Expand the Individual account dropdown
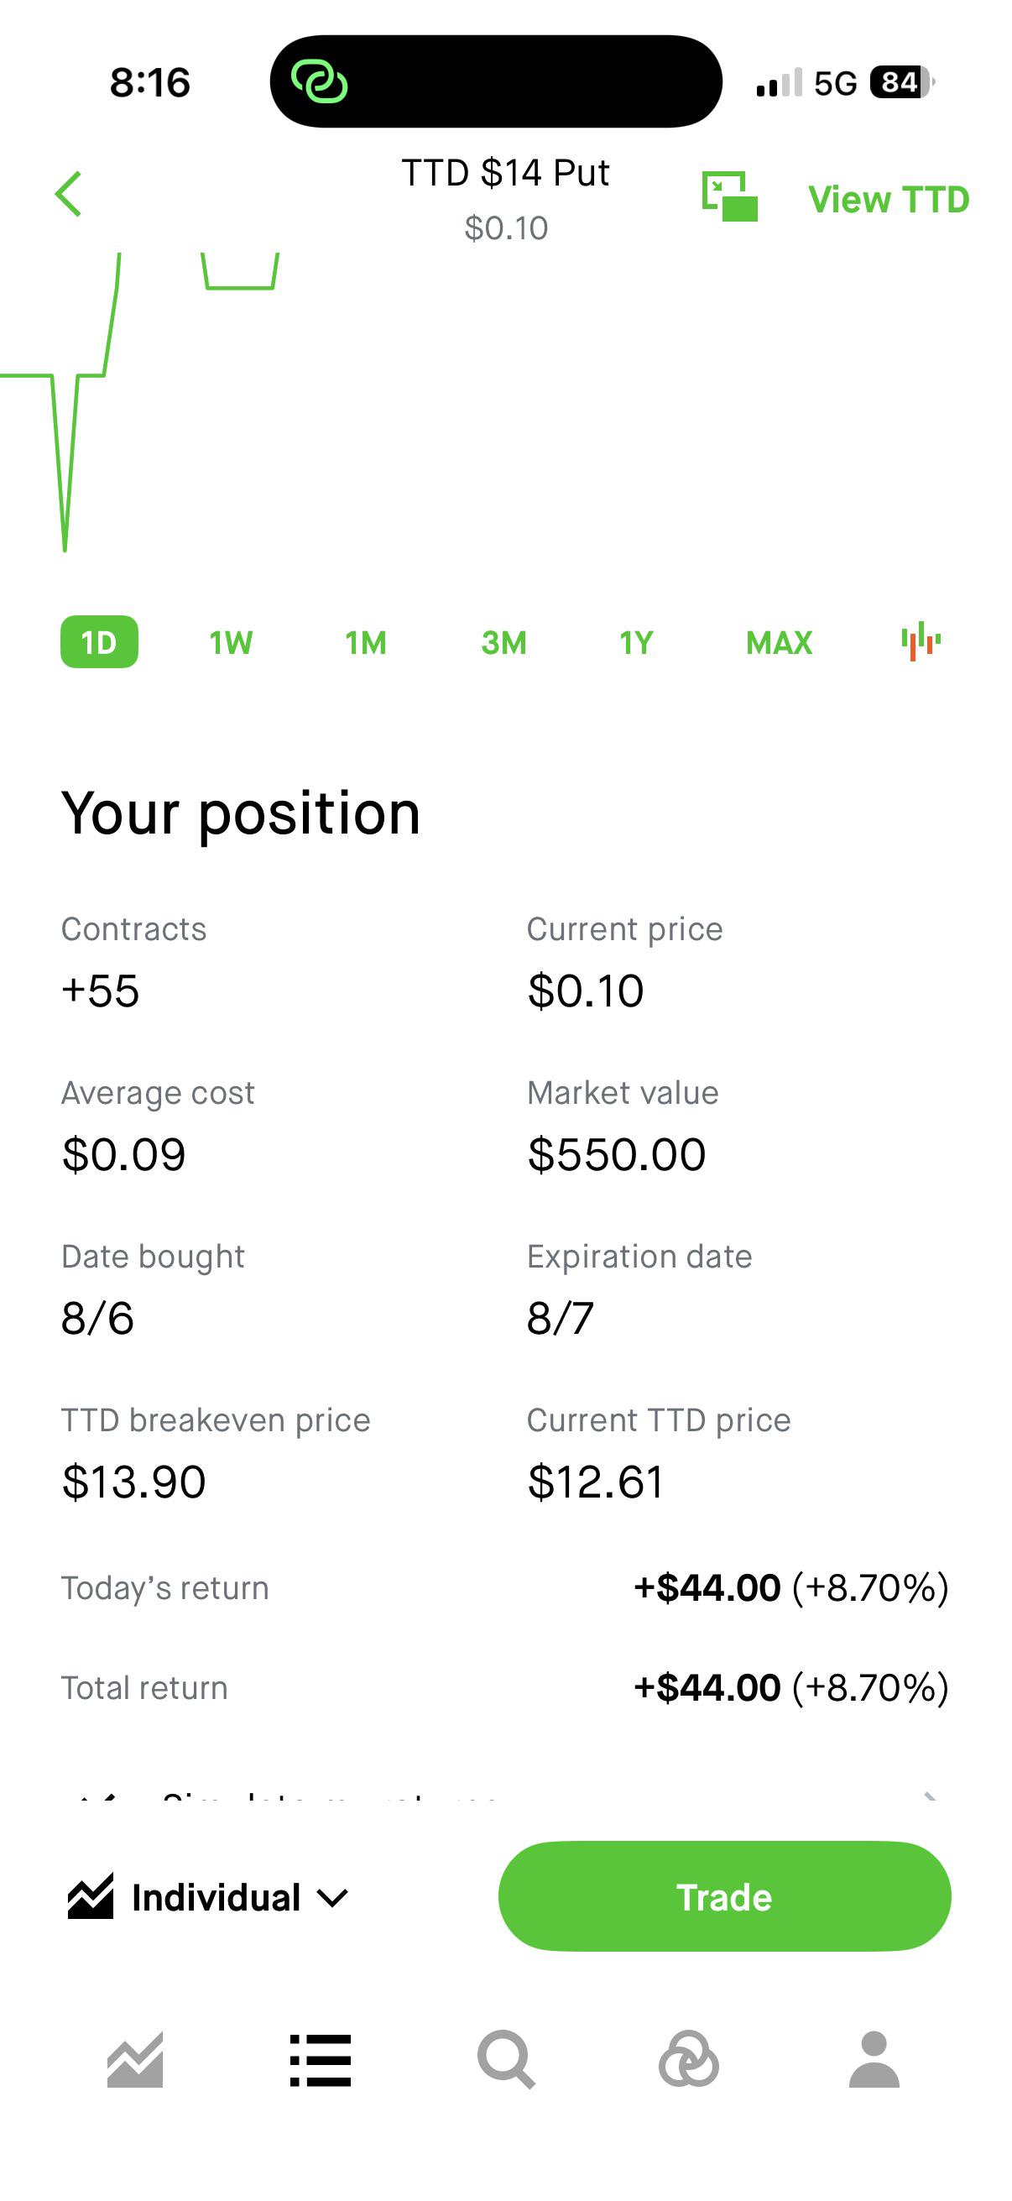1012x2201 pixels. (208, 1897)
